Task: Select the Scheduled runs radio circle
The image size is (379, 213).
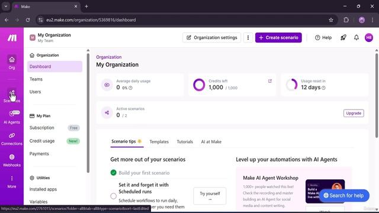Action: (113, 196)
